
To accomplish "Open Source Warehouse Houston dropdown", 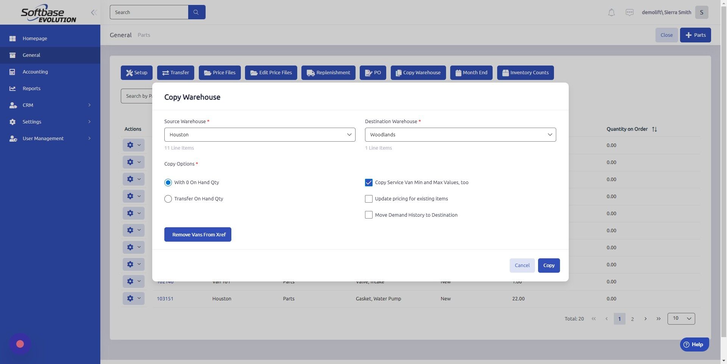I will pyautogui.click(x=260, y=135).
